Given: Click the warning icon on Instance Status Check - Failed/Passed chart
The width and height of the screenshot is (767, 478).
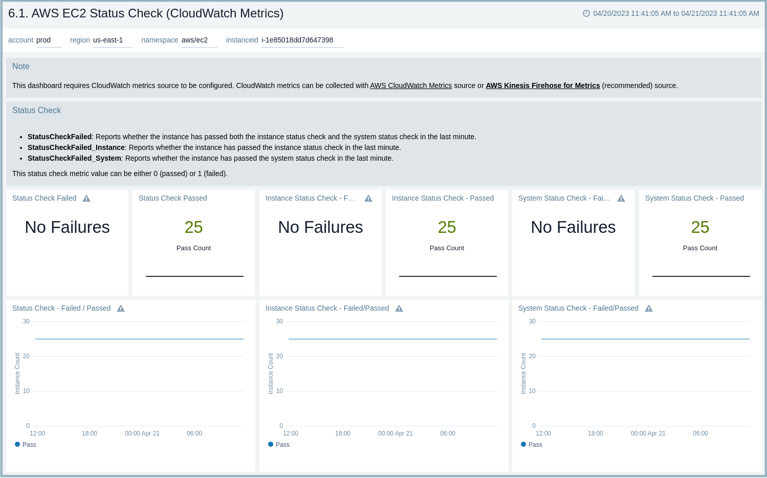Looking at the screenshot, I should tap(399, 308).
